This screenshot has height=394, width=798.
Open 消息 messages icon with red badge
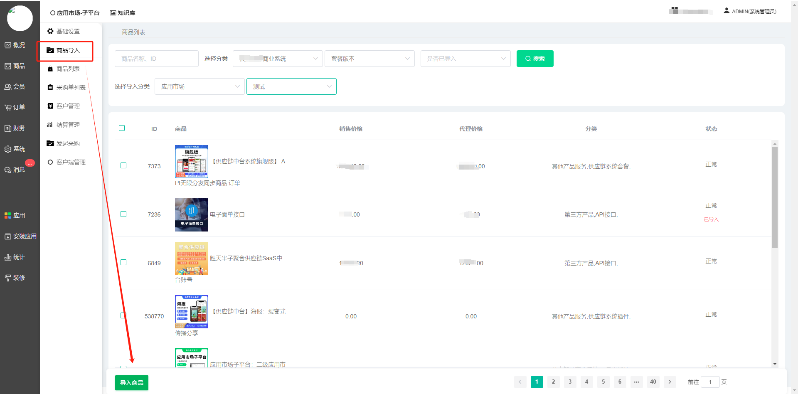[8, 170]
